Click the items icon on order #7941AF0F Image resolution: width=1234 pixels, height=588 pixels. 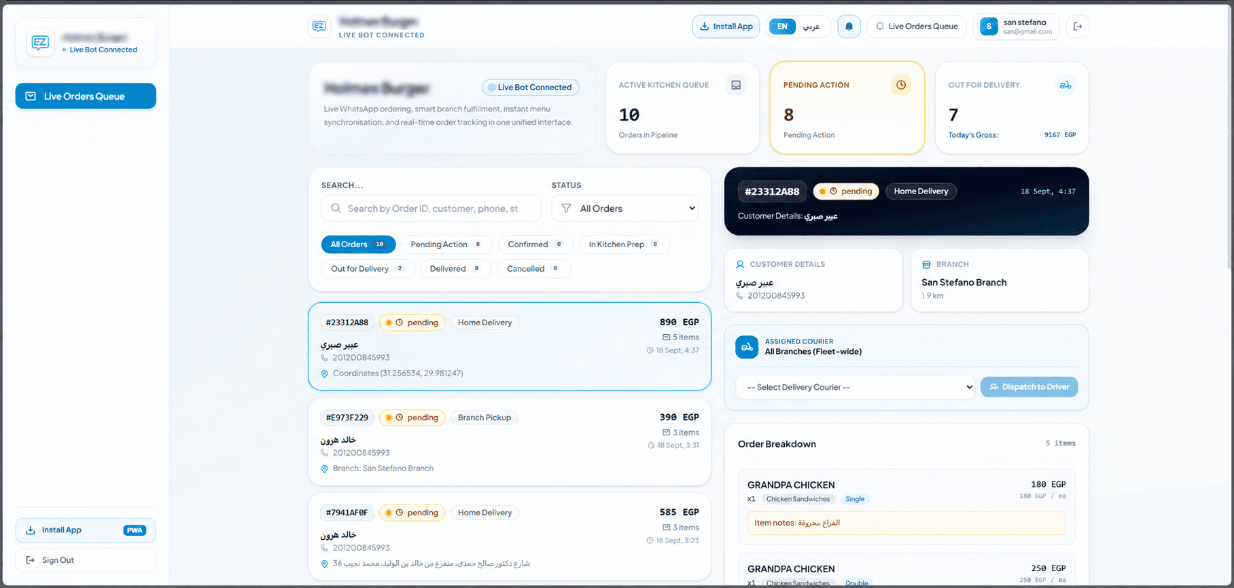[667, 528]
